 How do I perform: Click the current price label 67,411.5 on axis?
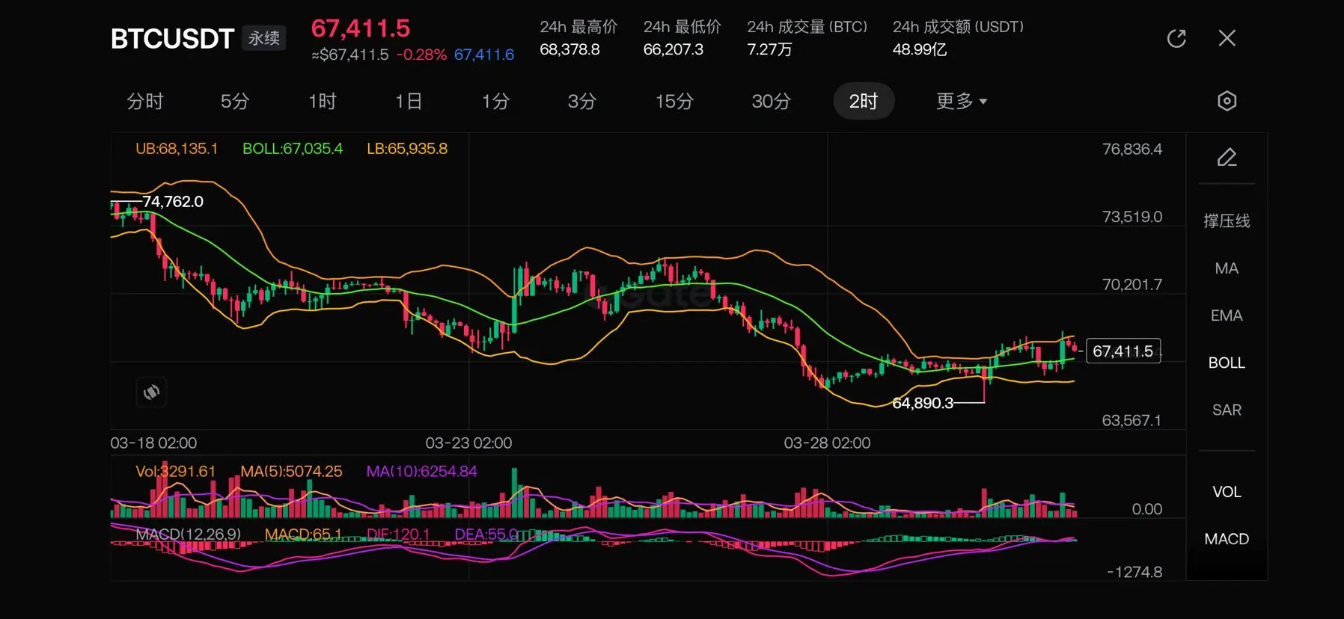click(1123, 351)
